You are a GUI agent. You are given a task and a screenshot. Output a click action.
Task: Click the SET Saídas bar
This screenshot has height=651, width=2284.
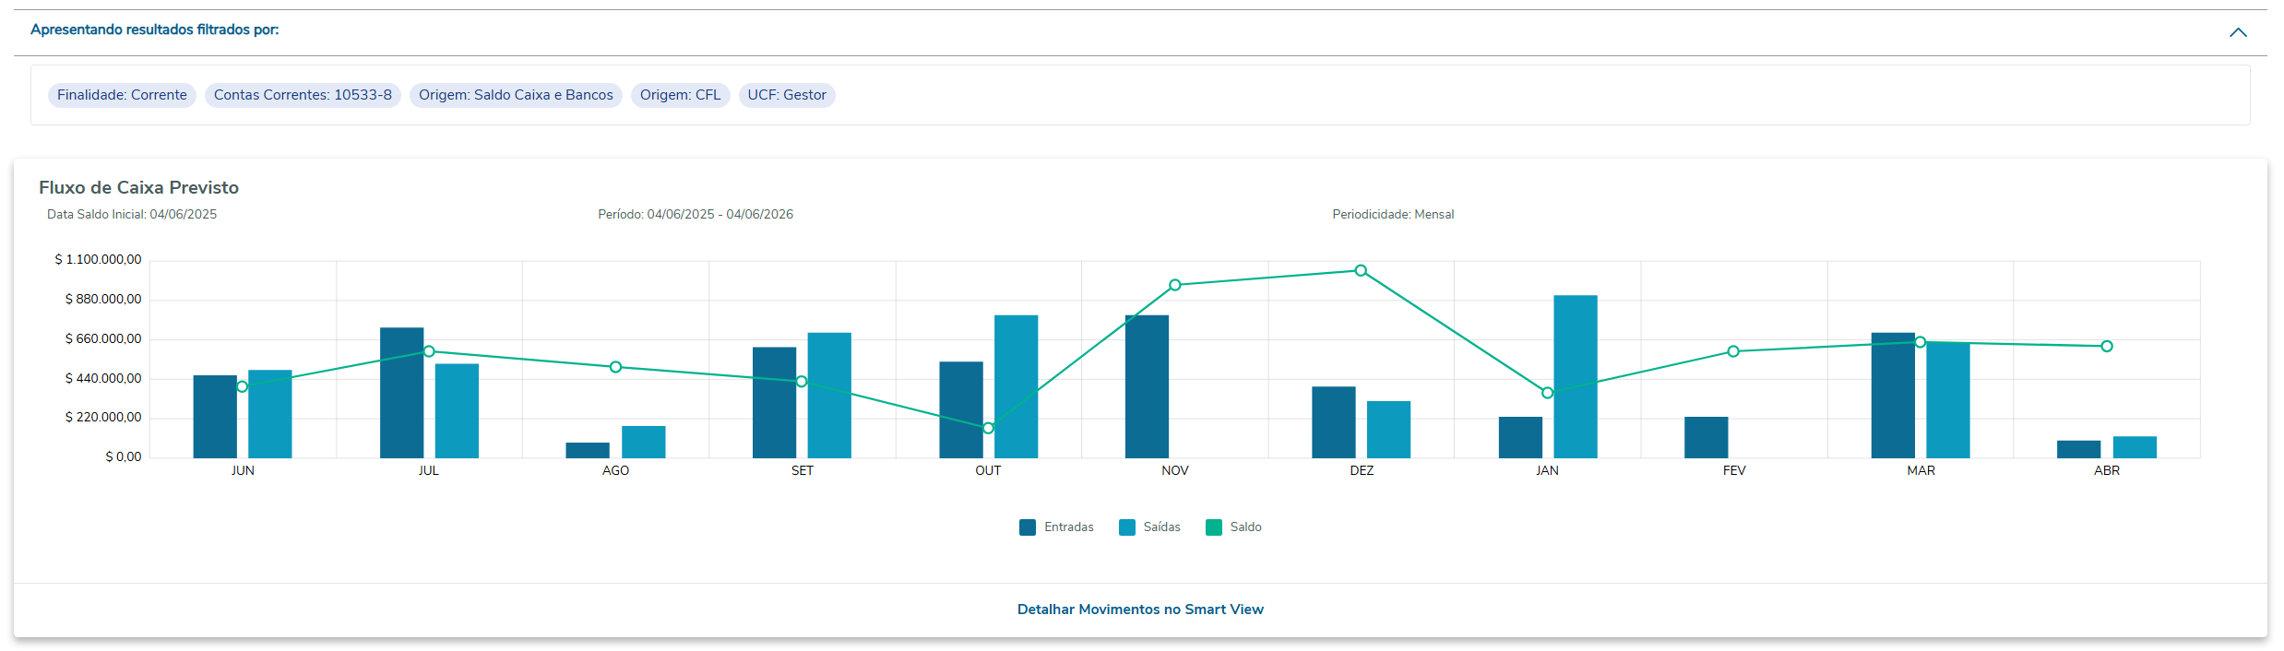[829, 396]
